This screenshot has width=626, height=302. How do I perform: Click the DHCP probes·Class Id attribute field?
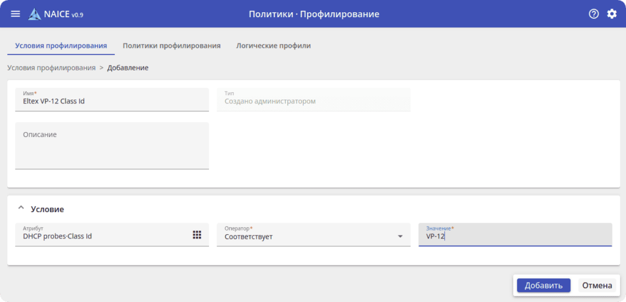point(104,236)
